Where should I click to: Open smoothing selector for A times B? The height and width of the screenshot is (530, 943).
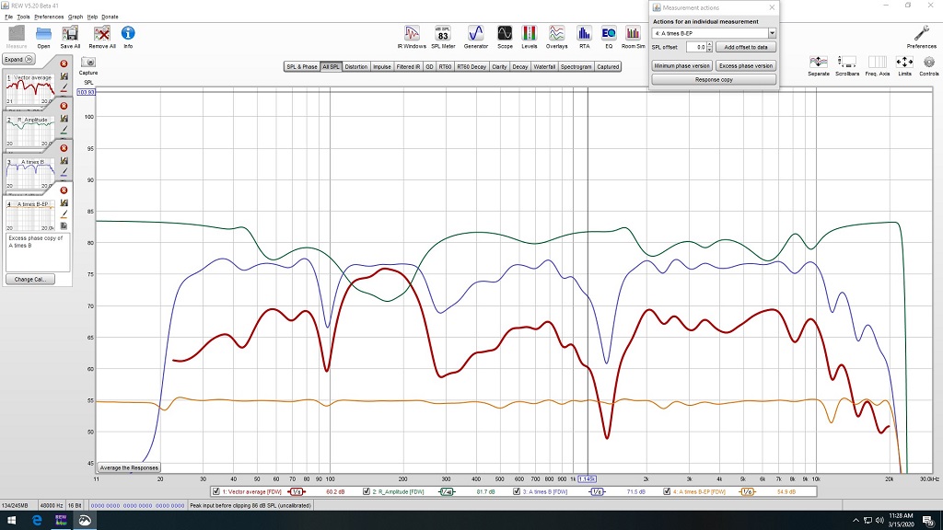pyautogui.click(x=597, y=491)
